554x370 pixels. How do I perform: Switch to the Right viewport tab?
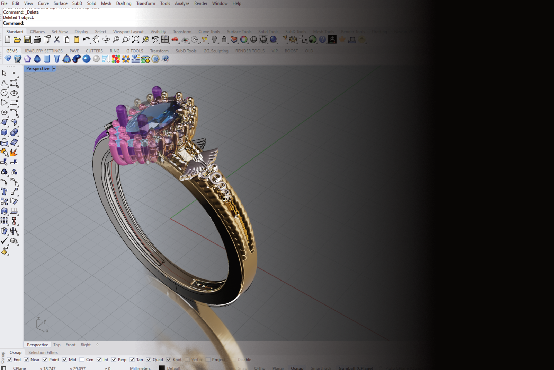[86, 345]
